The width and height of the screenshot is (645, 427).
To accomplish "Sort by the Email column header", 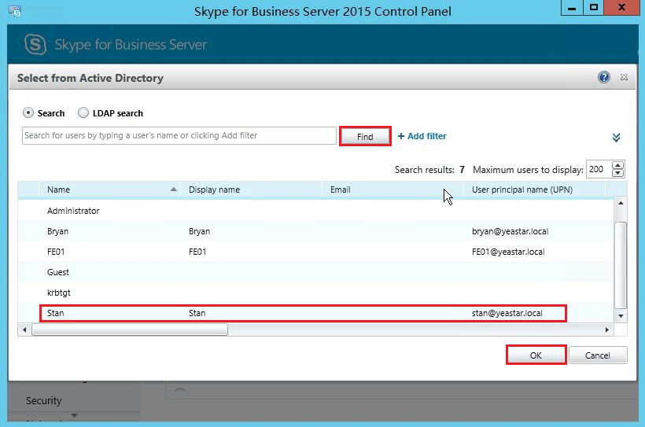I will [x=393, y=190].
